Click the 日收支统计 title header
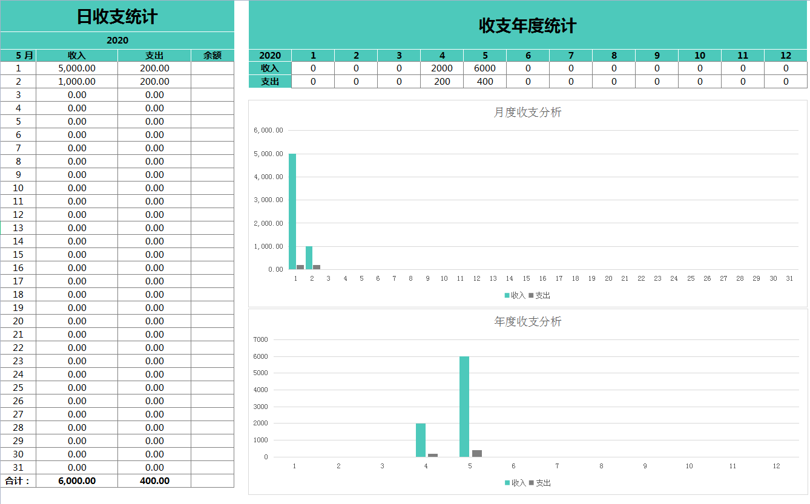The width and height of the screenshot is (810, 504). point(117,17)
